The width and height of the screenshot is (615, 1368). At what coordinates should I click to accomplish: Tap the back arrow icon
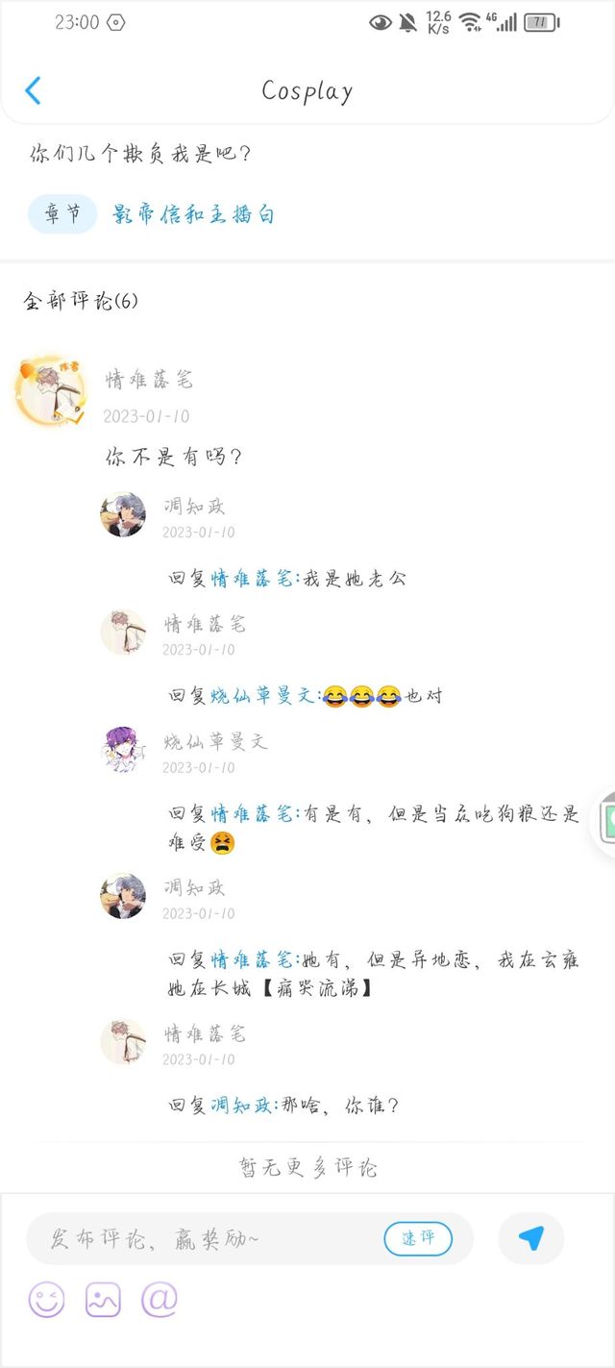point(33,90)
